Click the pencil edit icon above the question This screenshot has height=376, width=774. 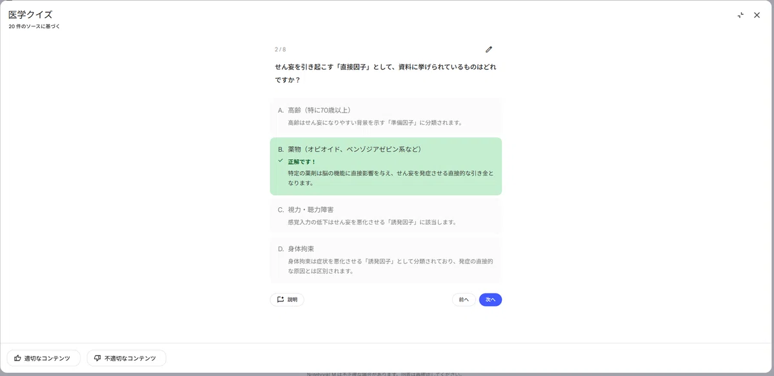pyautogui.click(x=489, y=49)
